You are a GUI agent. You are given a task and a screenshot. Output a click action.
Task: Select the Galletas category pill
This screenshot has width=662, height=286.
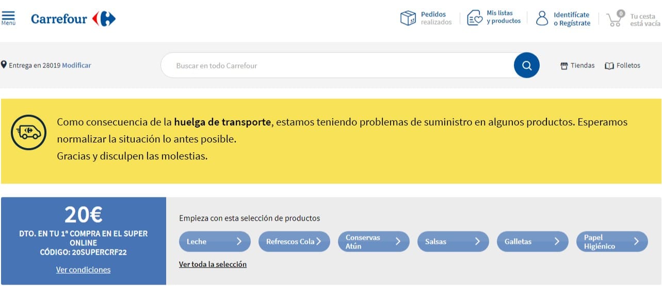[x=532, y=241]
